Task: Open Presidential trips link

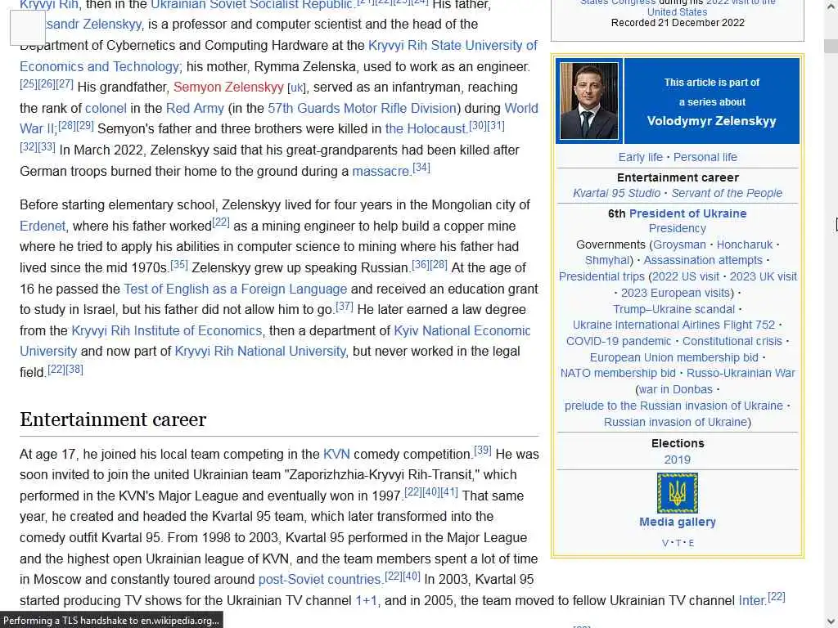Action: point(601,276)
